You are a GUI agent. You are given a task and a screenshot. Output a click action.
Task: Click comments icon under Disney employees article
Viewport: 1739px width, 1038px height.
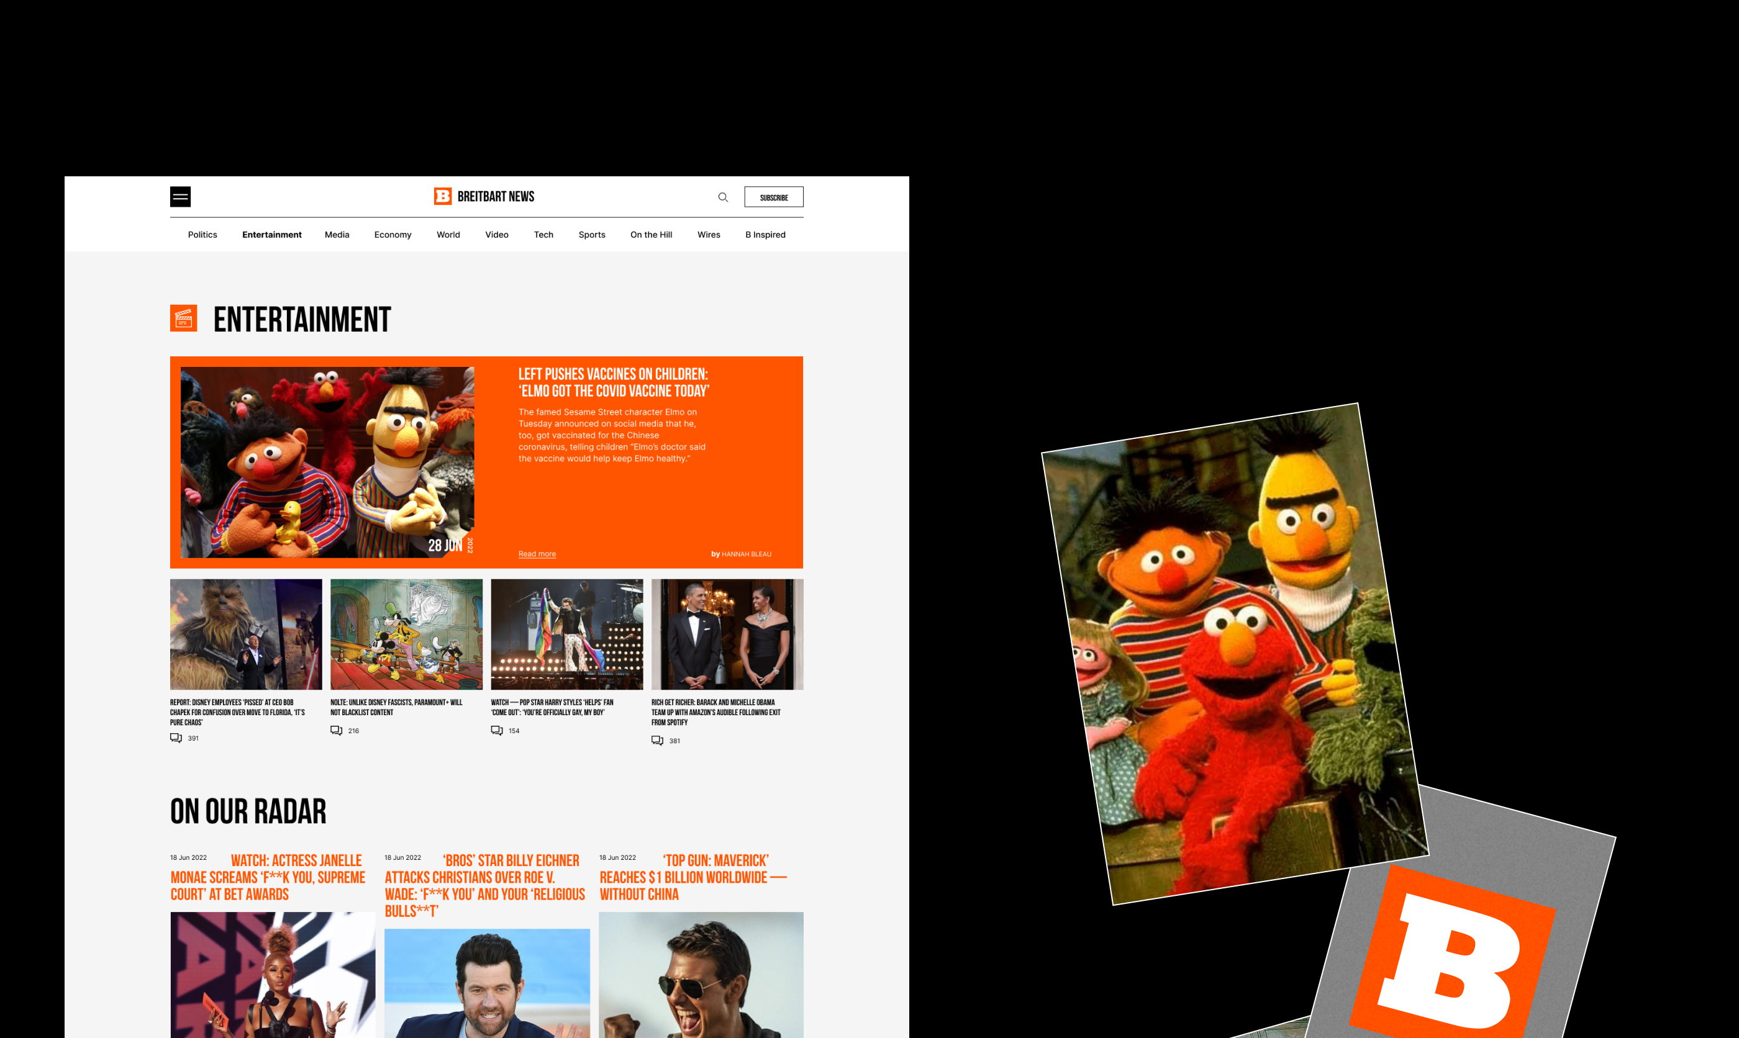pyautogui.click(x=176, y=738)
